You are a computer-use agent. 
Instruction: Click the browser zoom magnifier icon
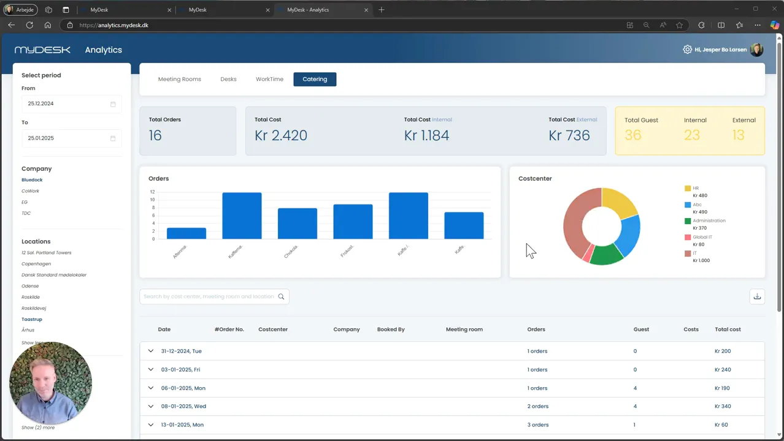point(646,25)
